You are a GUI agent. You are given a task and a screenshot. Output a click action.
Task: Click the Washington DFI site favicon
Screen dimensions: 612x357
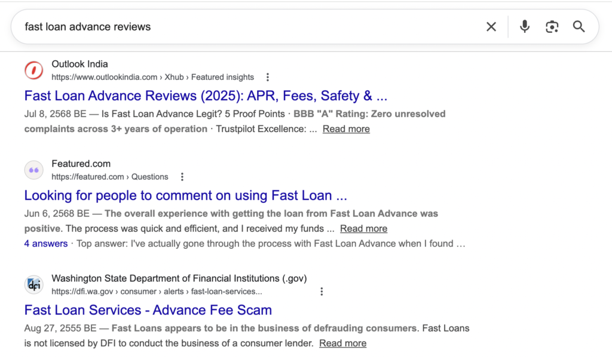pyautogui.click(x=34, y=285)
